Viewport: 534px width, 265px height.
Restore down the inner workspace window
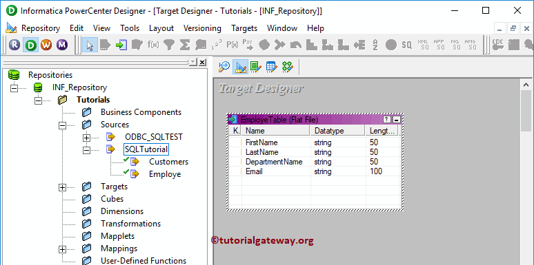(x=513, y=29)
